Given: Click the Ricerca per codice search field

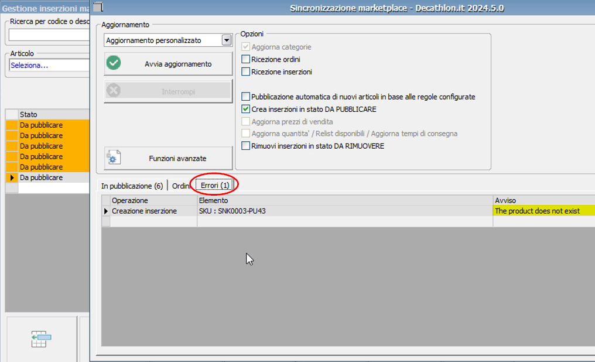Looking at the screenshot, I should pyautogui.click(x=49, y=35).
